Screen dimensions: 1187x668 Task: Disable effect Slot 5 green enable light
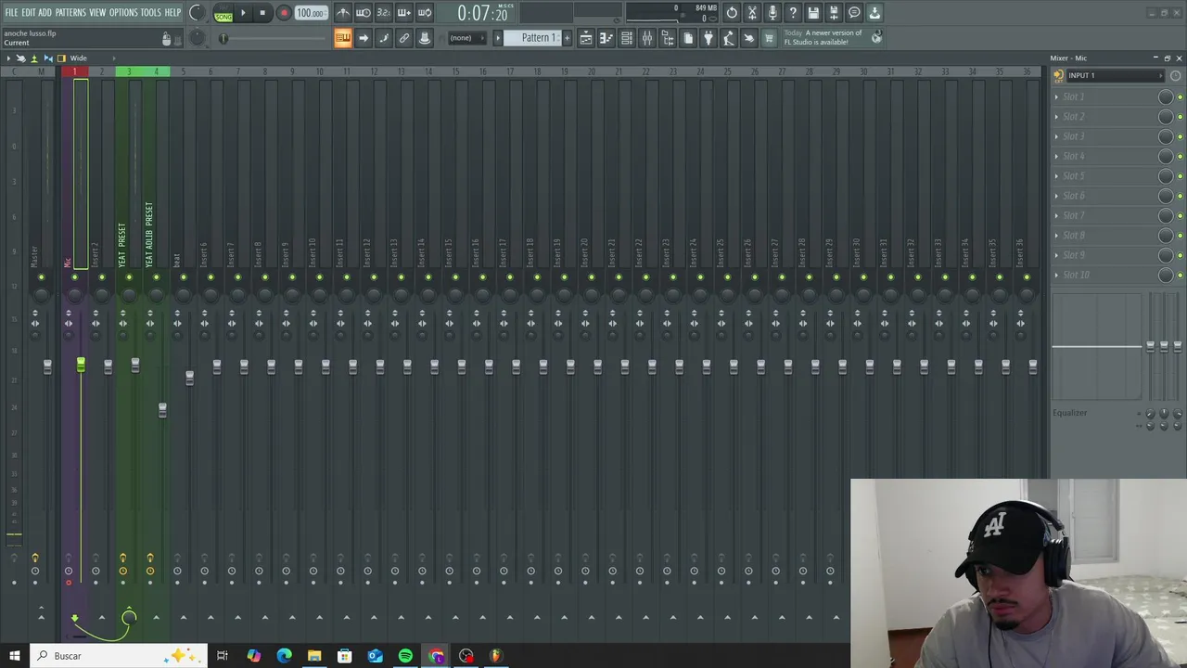click(1180, 176)
